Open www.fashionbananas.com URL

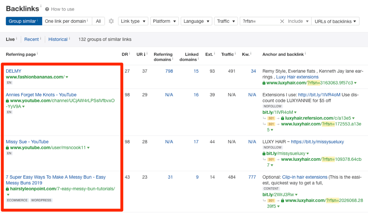(35, 77)
